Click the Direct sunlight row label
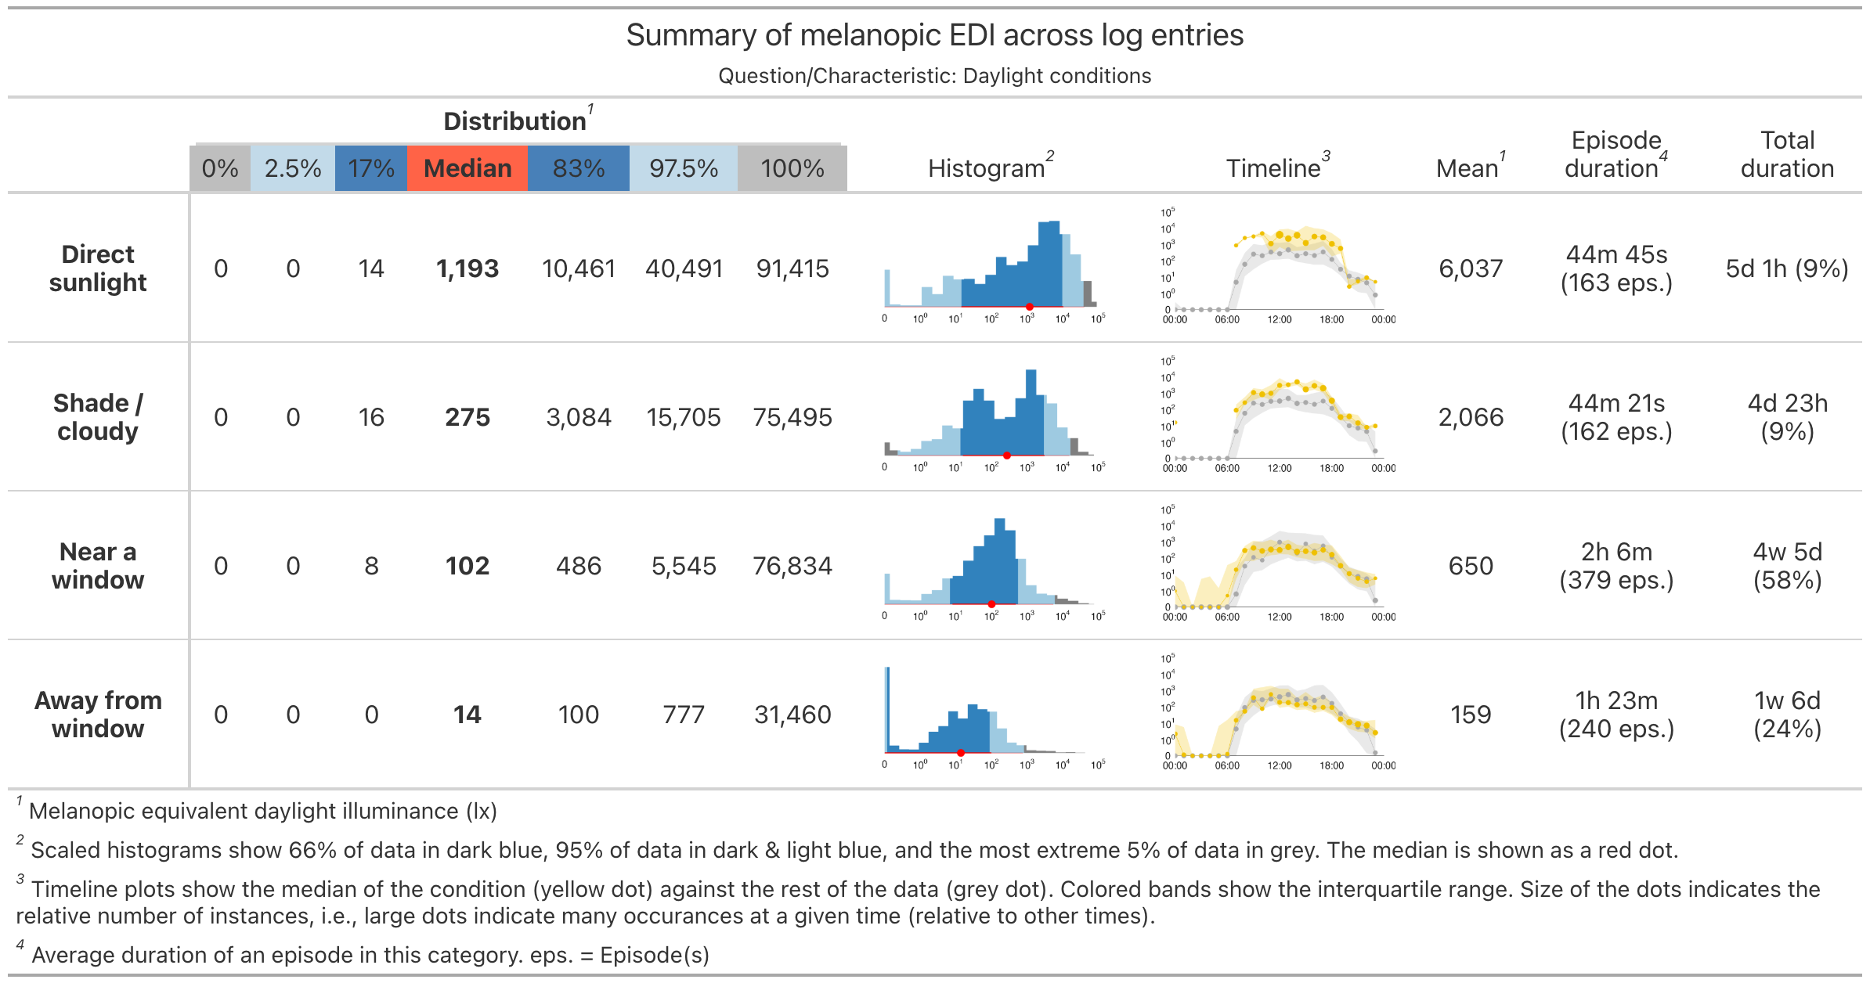 (x=98, y=268)
